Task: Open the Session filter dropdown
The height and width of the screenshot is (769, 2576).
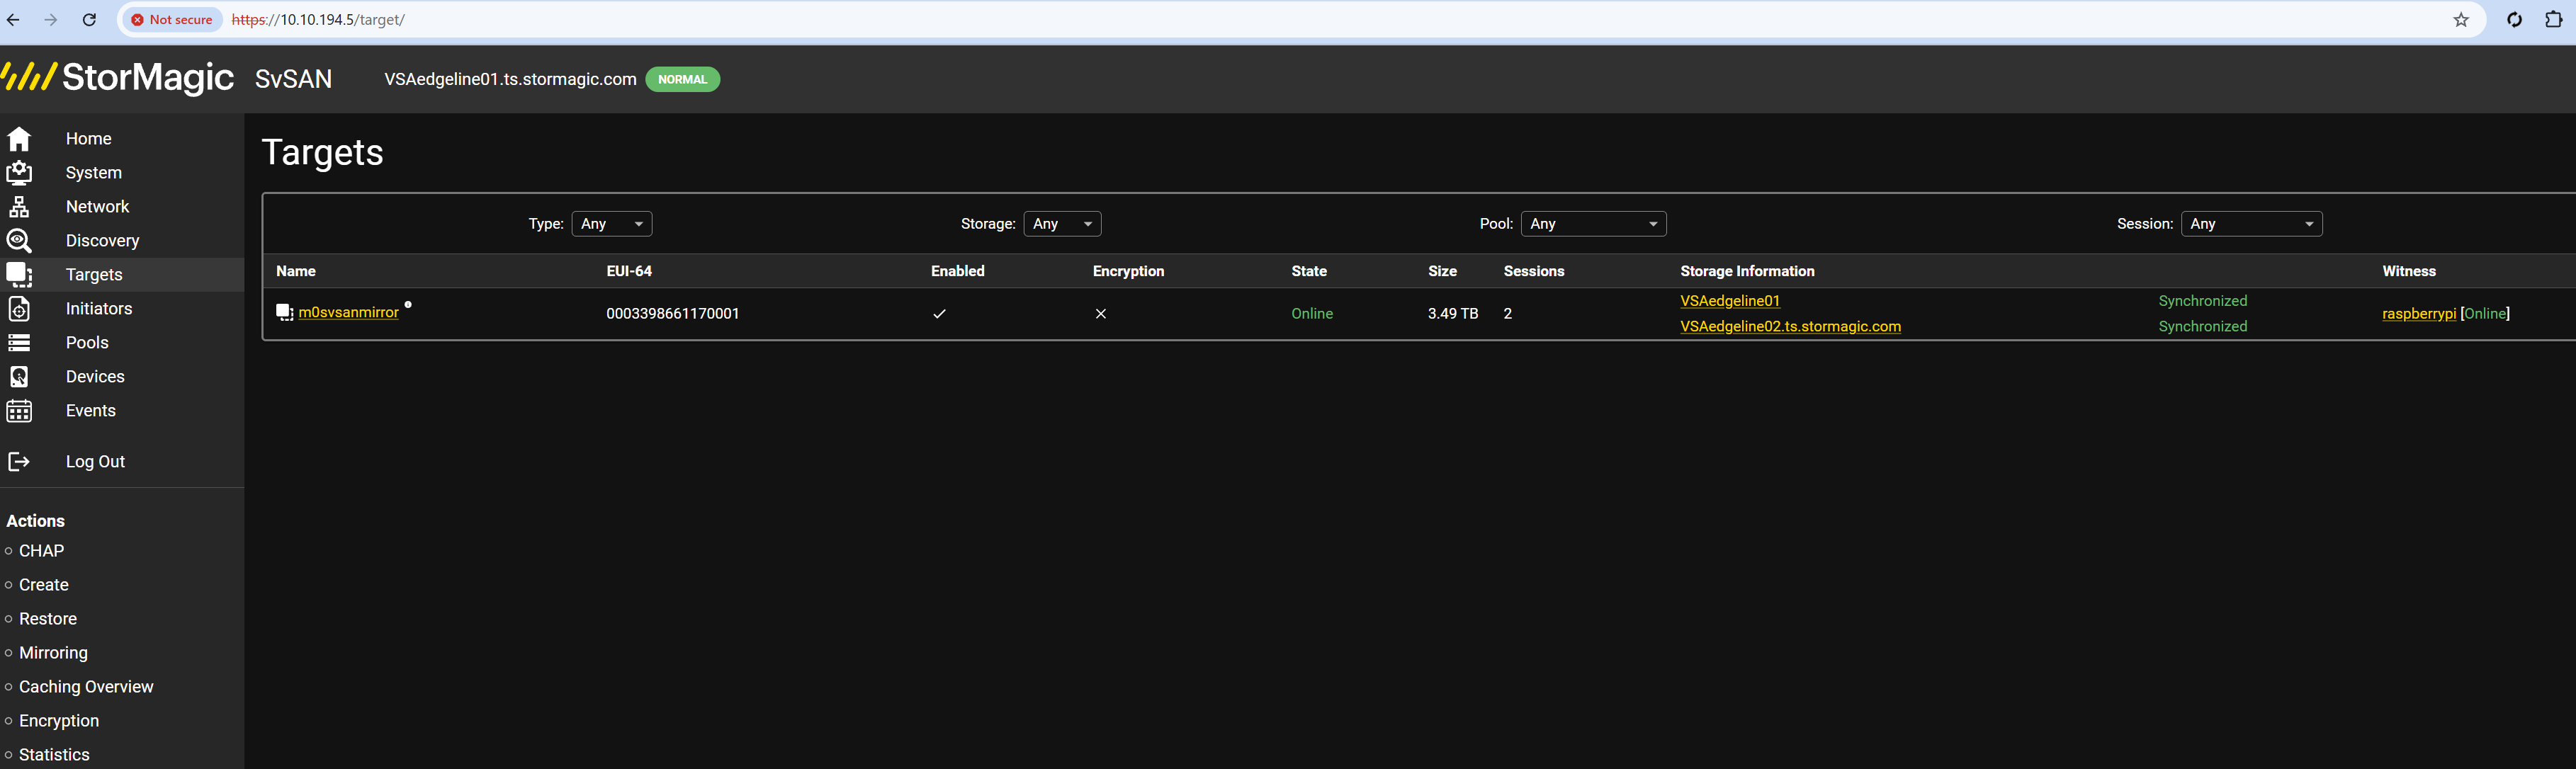Action: tap(2251, 224)
